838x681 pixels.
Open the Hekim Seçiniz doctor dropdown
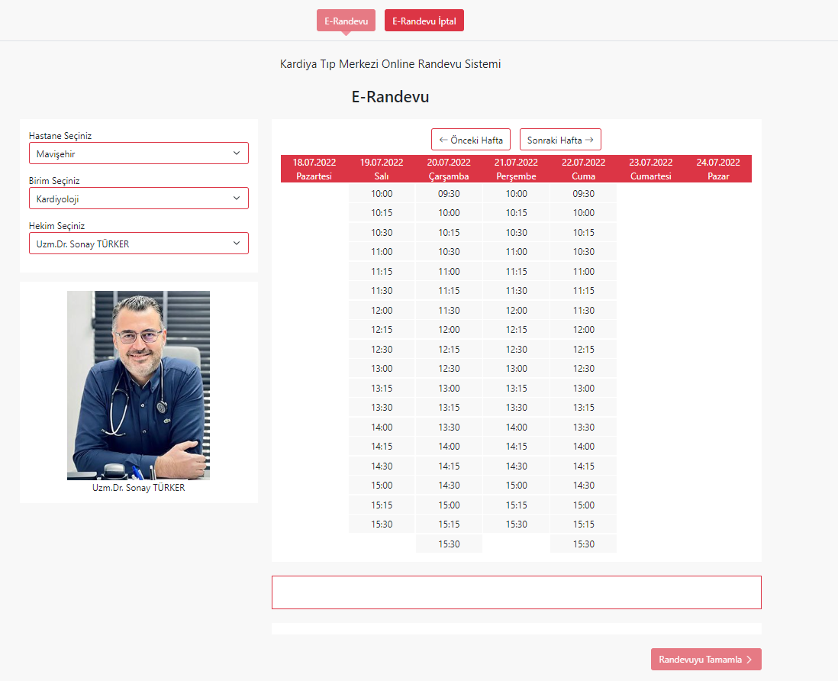[138, 244]
